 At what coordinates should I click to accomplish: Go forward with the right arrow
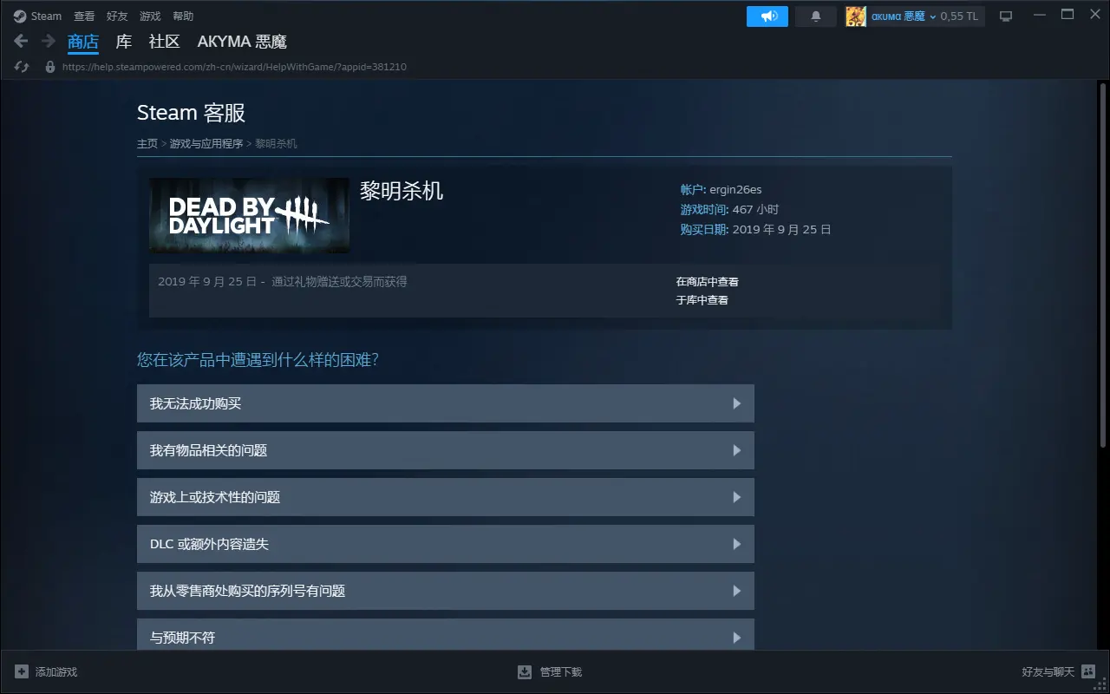(49, 41)
